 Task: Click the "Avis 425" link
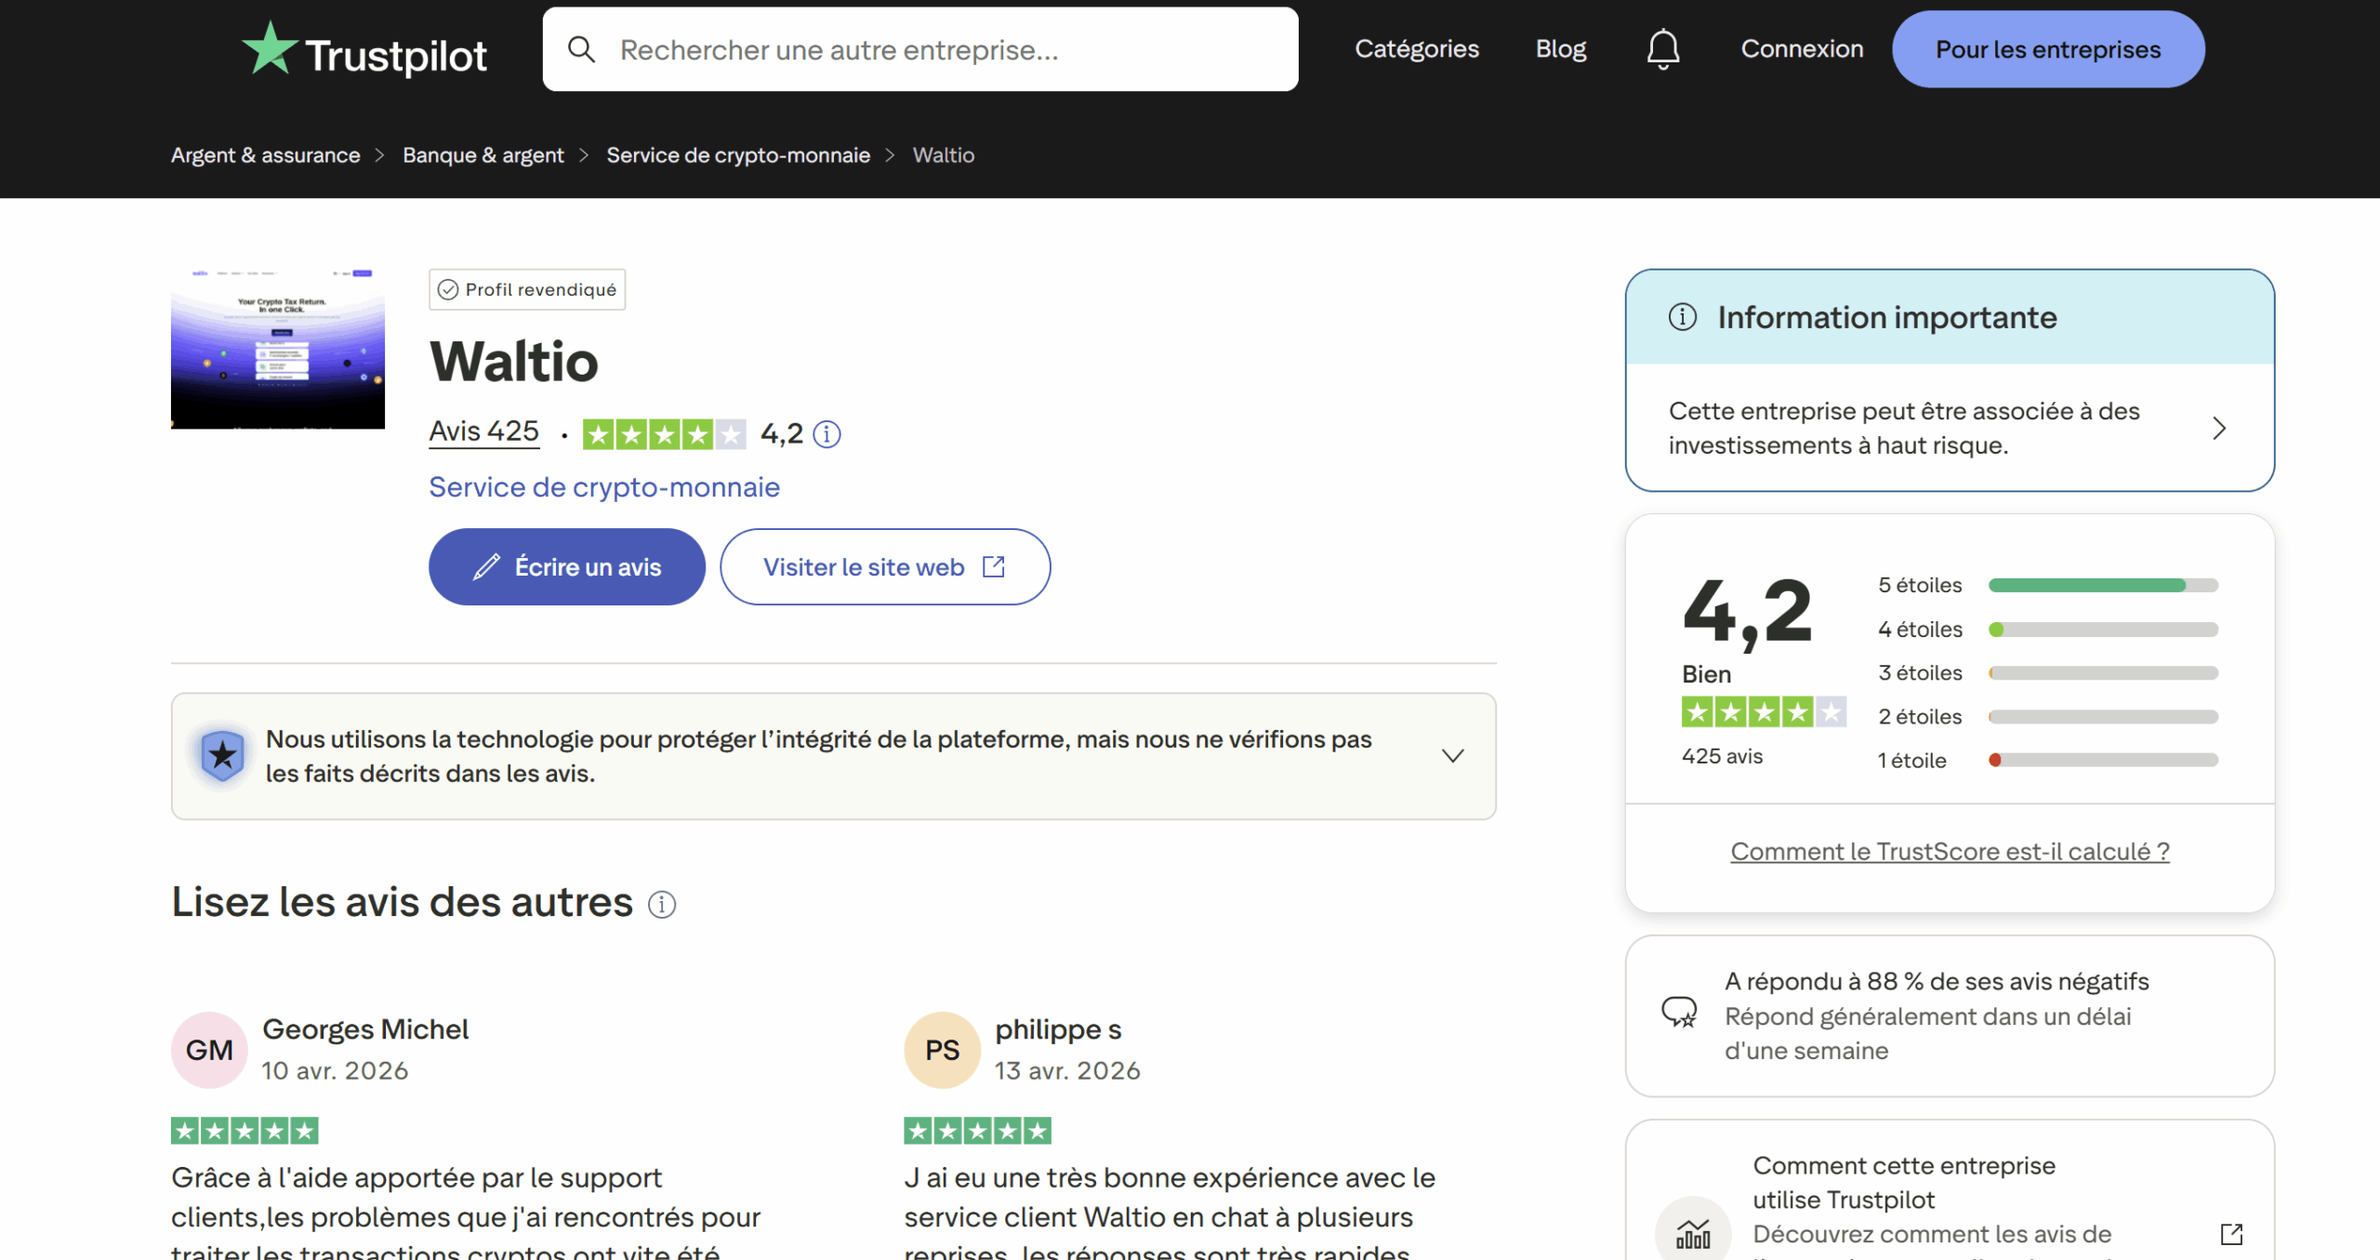(x=483, y=431)
